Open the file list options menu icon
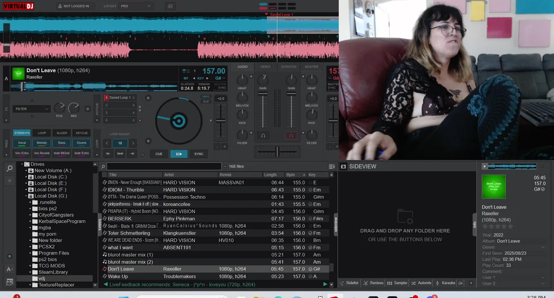Image resolution: width=554 pixels, height=298 pixels. coord(332,166)
